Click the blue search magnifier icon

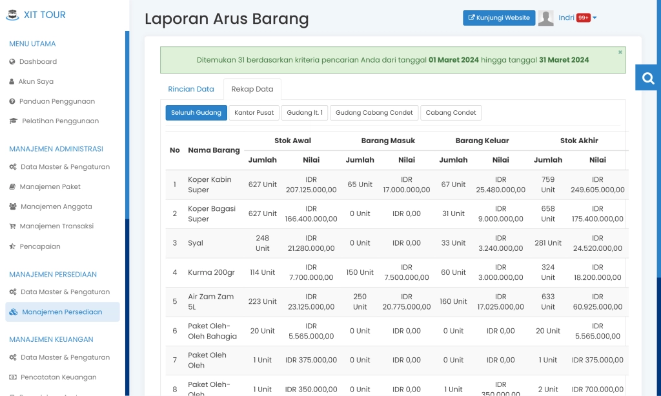(647, 77)
